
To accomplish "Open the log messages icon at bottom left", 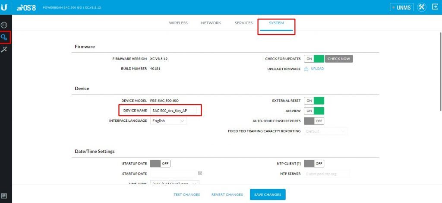I will (x=5, y=196).
